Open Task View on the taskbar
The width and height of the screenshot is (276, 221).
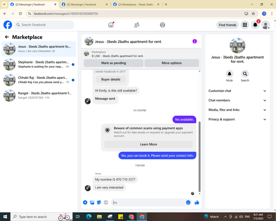coord(78,217)
